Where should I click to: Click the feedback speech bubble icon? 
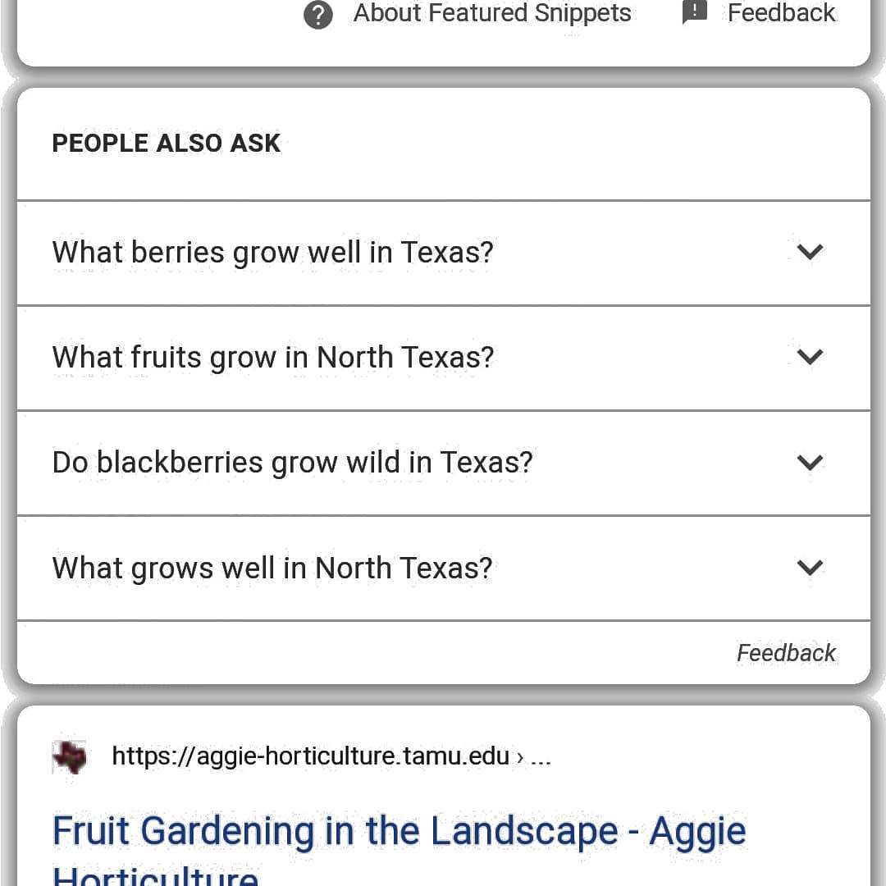pos(695,12)
